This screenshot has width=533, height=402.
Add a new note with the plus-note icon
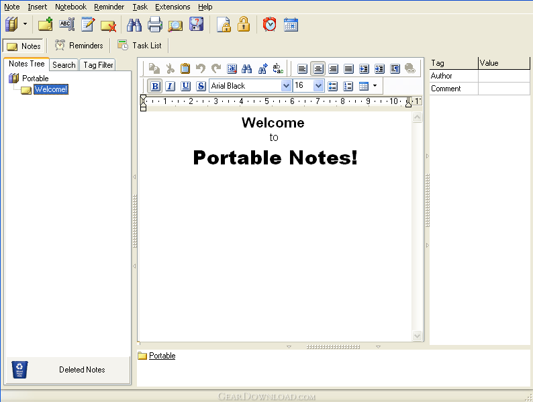click(x=45, y=24)
